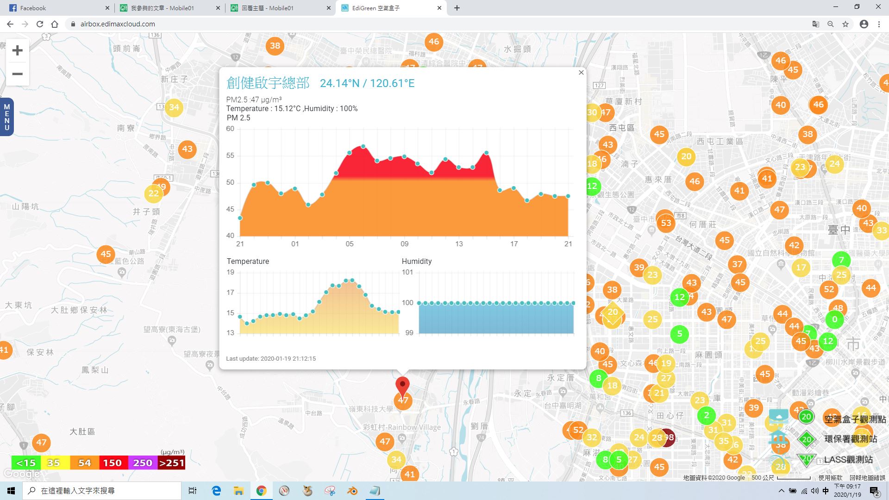
Task: Bookmark this page with star icon
Action: (x=845, y=24)
